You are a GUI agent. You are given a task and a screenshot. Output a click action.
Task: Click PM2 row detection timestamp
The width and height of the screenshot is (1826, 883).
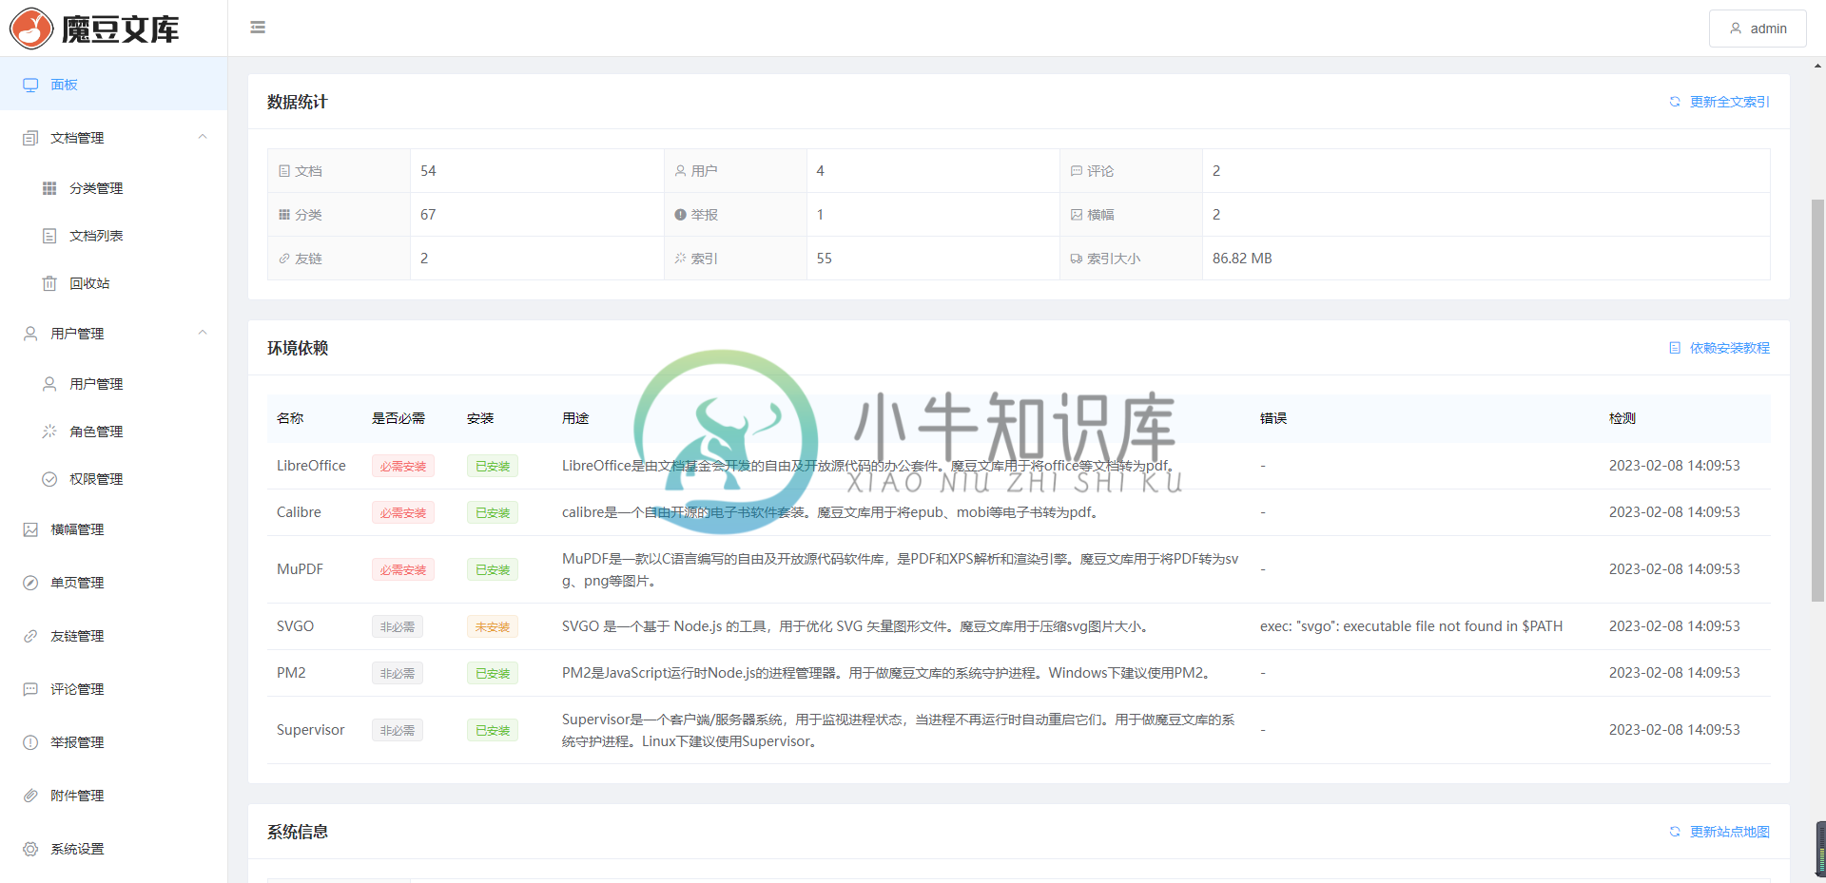pyautogui.click(x=1674, y=673)
